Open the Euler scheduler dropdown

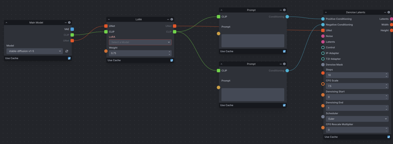[357, 119]
